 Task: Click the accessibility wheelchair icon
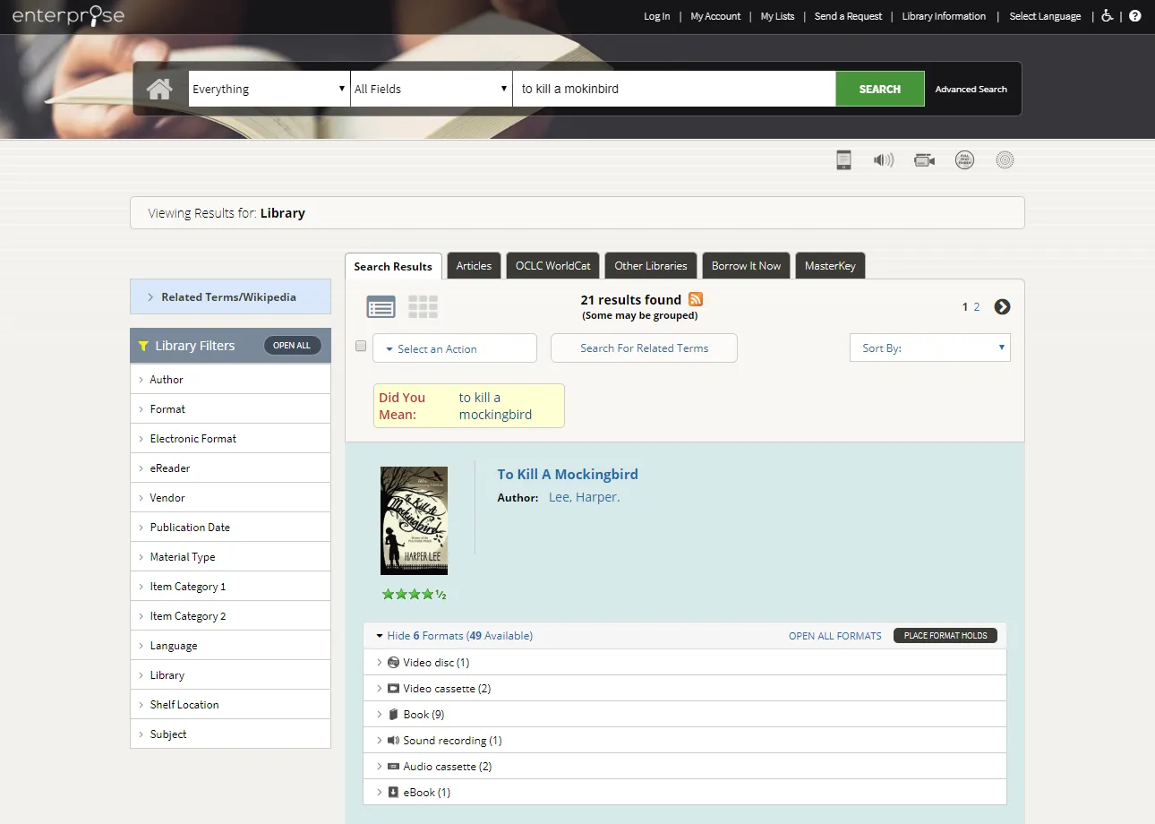(1108, 15)
